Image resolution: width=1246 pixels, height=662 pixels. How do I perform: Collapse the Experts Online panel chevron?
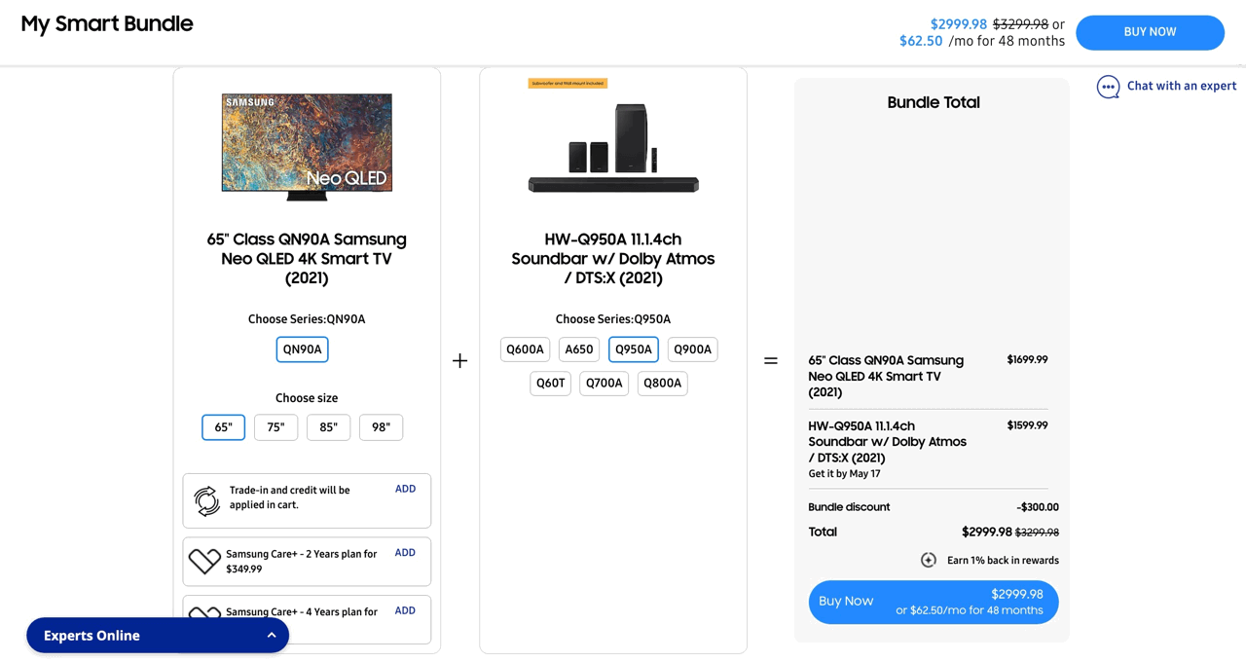click(271, 635)
